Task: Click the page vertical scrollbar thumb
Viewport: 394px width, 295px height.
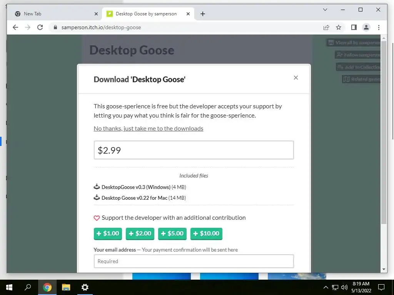Action: tap(384, 133)
